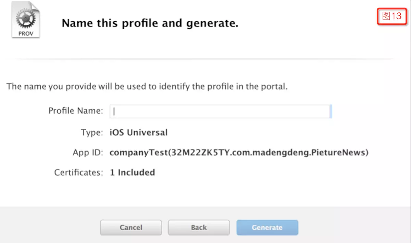The height and width of the screenshot is (243, 411).
Task: Click the "Certificates:" label
Action: pos(78,172)
